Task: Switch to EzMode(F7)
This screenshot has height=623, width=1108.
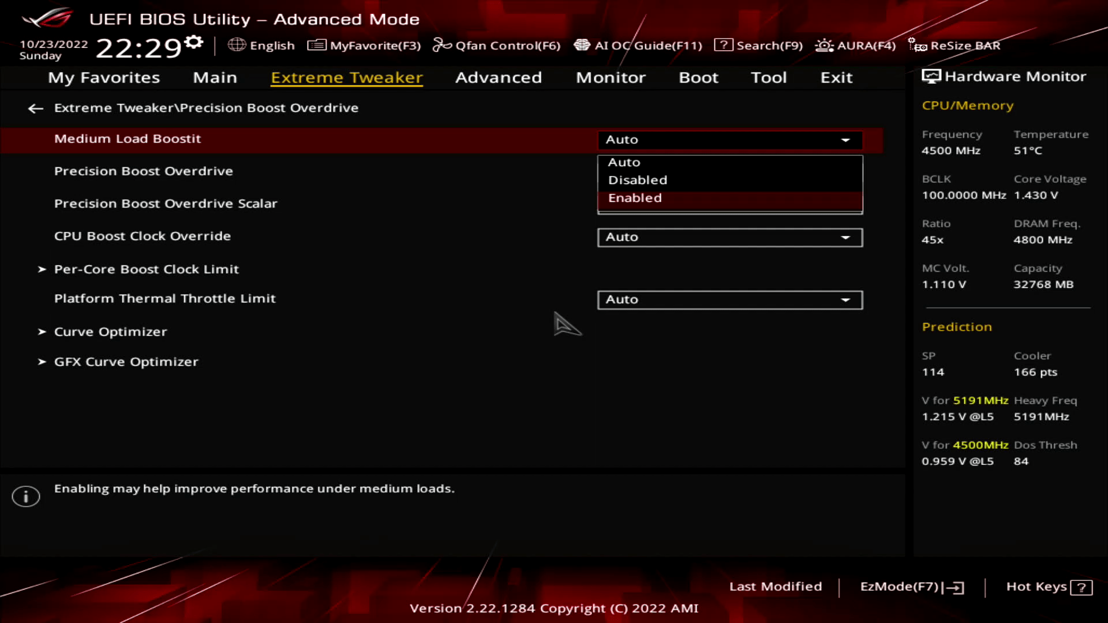Action: pyautogui.click(x=911, y=587)
